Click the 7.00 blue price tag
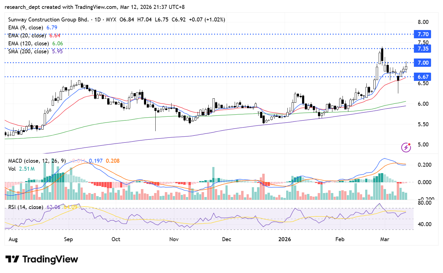Viewport: 443px width, 273px height. (423, 63)
